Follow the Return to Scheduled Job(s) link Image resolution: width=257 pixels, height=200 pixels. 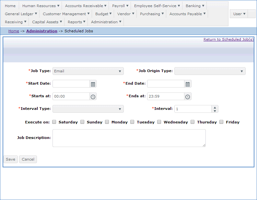coord(228,39)
